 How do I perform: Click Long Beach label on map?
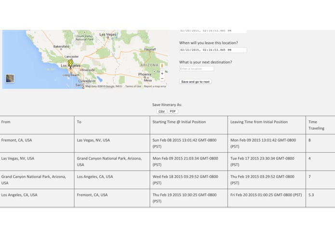71,75
